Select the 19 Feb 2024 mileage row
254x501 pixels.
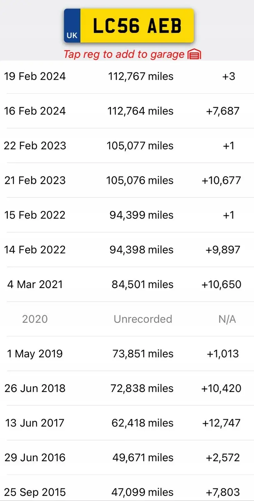pos(127,76)
